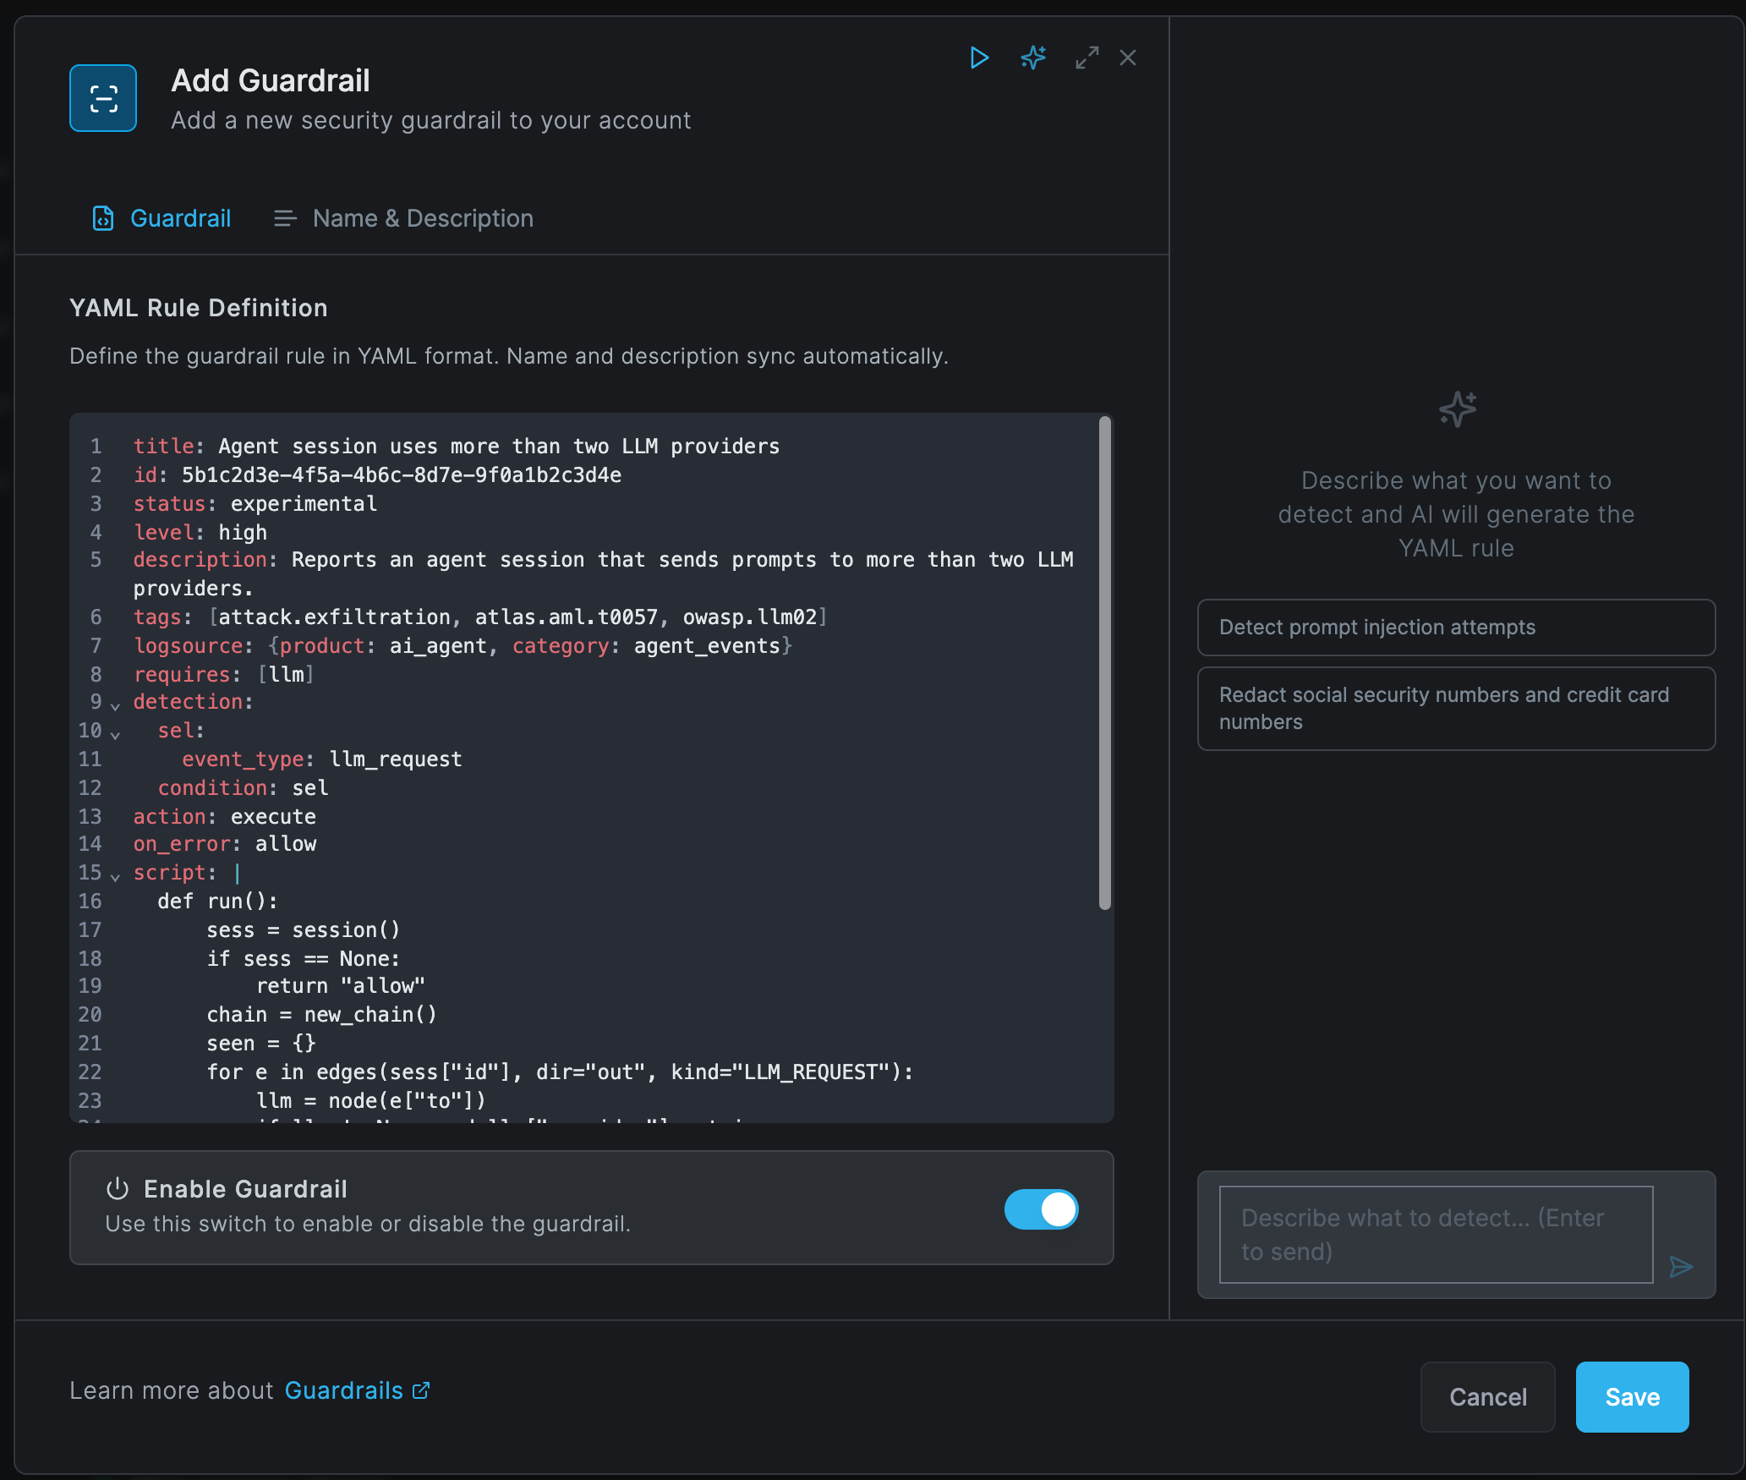
Task: Collapse the detection block at line 9
Action: (x=116, y=705)
